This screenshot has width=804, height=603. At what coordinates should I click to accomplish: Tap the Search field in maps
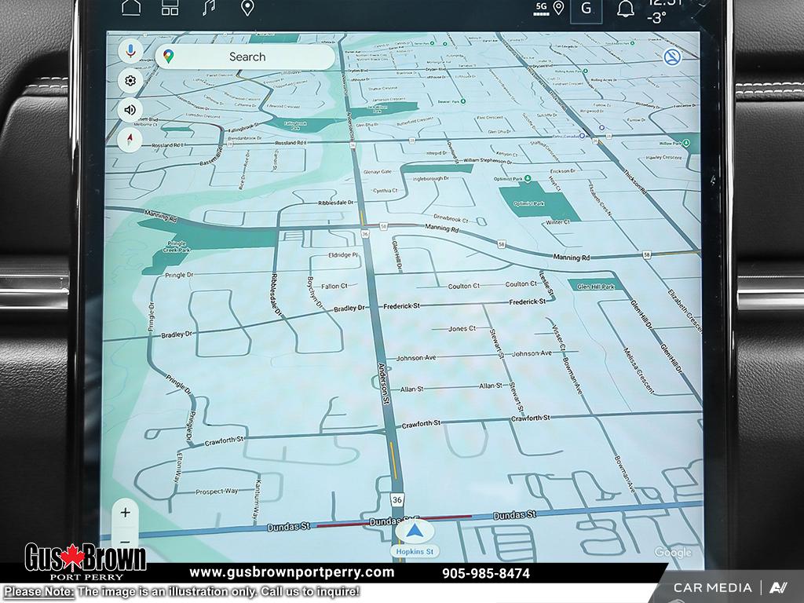coord(247,57)
